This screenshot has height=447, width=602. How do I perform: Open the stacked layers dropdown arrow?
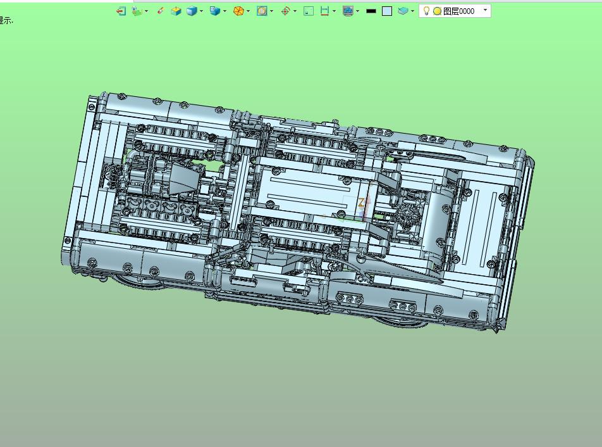412,11
